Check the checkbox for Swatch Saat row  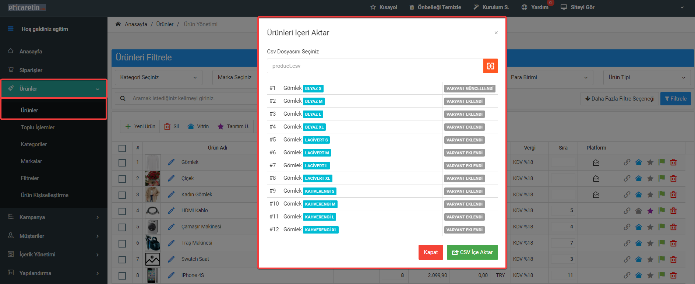pyautogui.click(x=122, y=260)
